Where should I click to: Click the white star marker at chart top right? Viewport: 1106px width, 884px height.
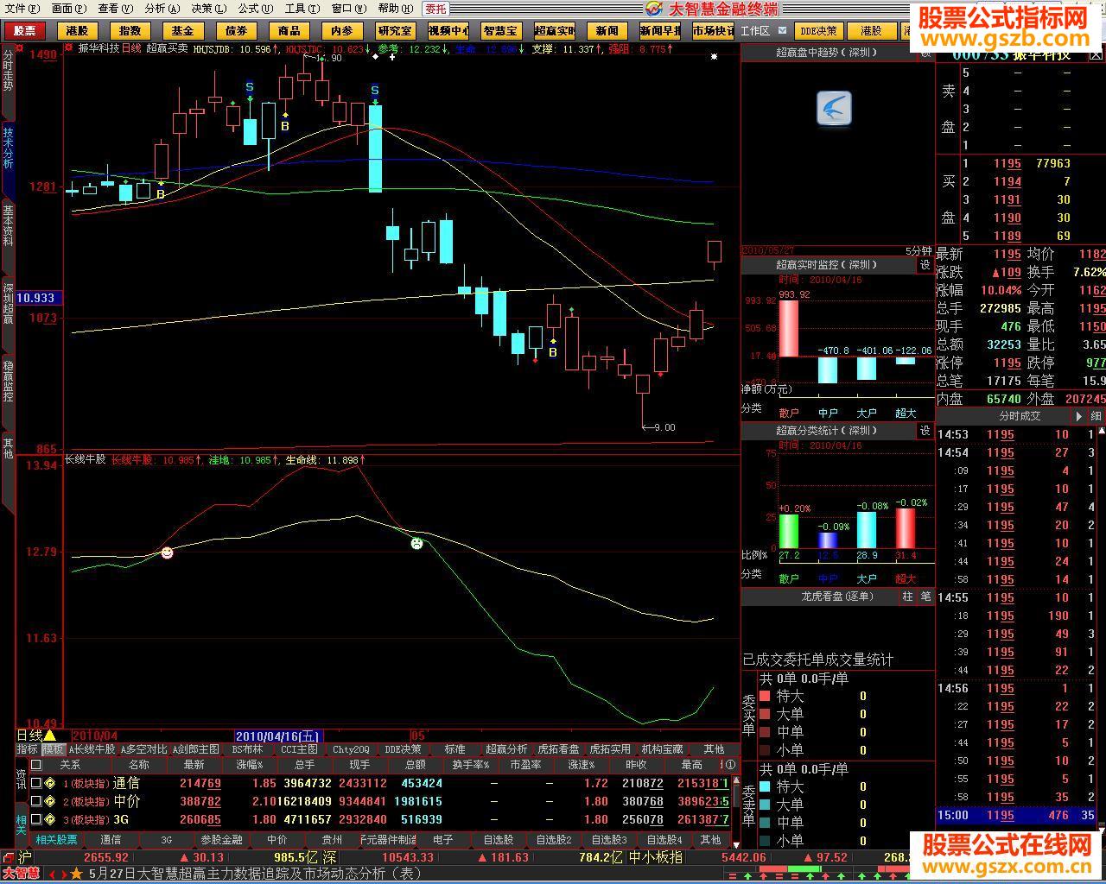[x=714, y=57]
